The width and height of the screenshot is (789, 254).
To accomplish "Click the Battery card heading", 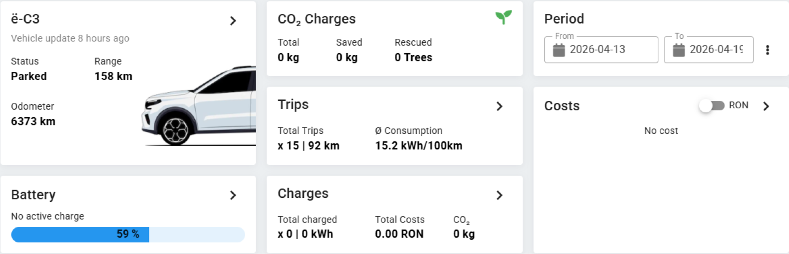I will tap(34, 195).
